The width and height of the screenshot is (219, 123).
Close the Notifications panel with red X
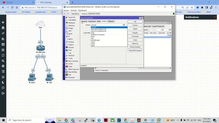pyautogui.click(x=215, y=17)
